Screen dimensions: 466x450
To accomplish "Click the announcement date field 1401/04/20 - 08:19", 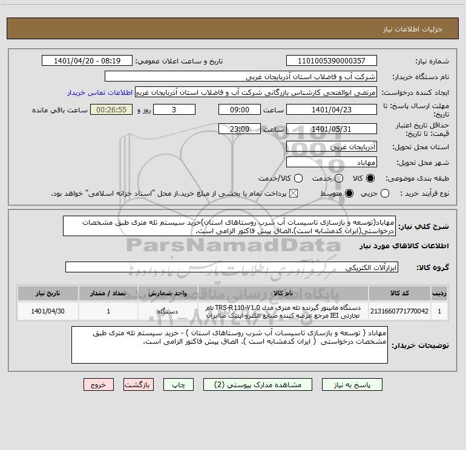I will [x=87, y=61].
